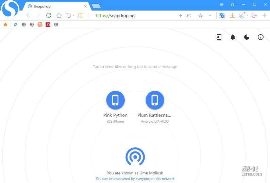The image size is (270, 183).
Task: Open the Sogou bookmark shortcut
Action: pos(16,25)
